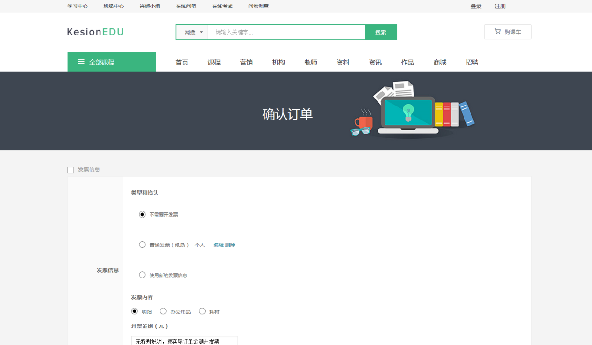Click 删除 to delete the invoice
This screenshot has height=345, width=592.
[230, 245]
